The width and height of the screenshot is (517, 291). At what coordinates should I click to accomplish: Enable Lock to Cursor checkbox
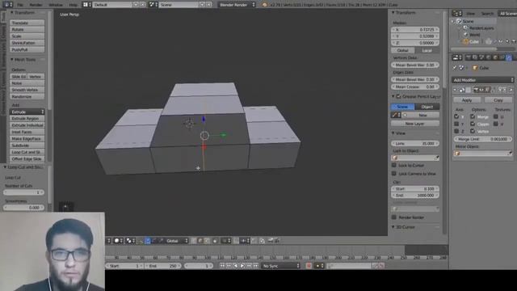(394, 165)
